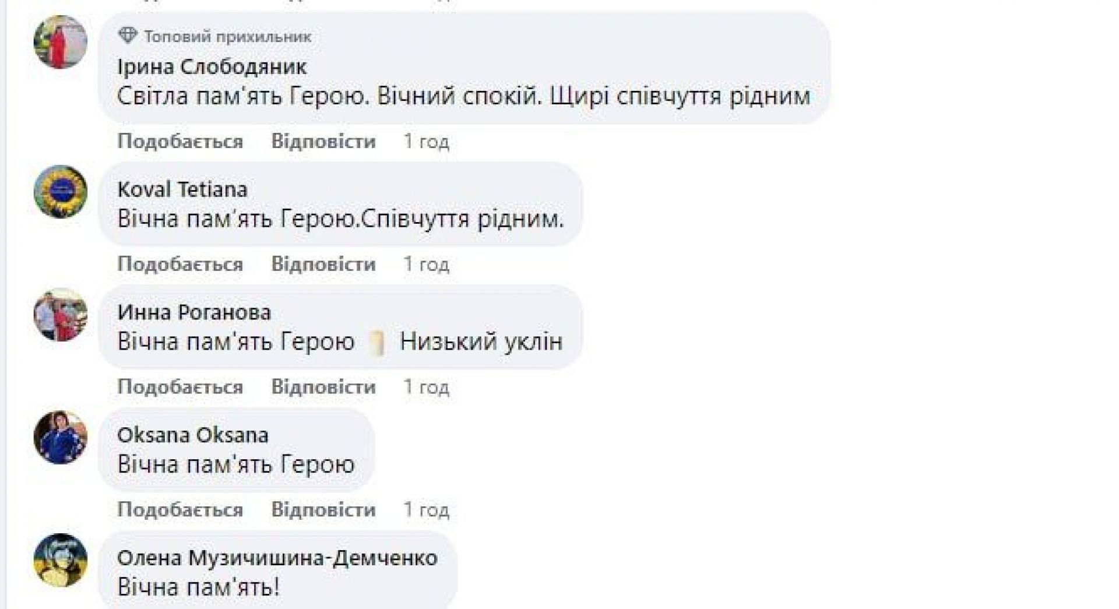The image size is (1119, 609).
Task: Open the Oksana Oksana profile link
Action: point(193,435)
